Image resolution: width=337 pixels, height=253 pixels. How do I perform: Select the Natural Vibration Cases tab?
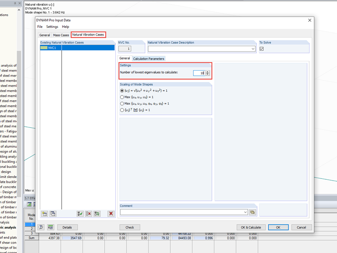88,35
